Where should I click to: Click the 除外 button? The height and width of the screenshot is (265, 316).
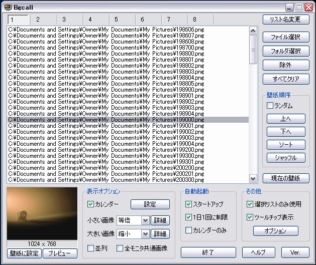click(x=286, y=65)
